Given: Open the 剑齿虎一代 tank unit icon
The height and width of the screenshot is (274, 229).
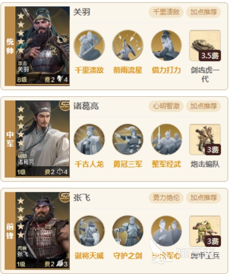Looking at the screenshot, I should [205, 45].
